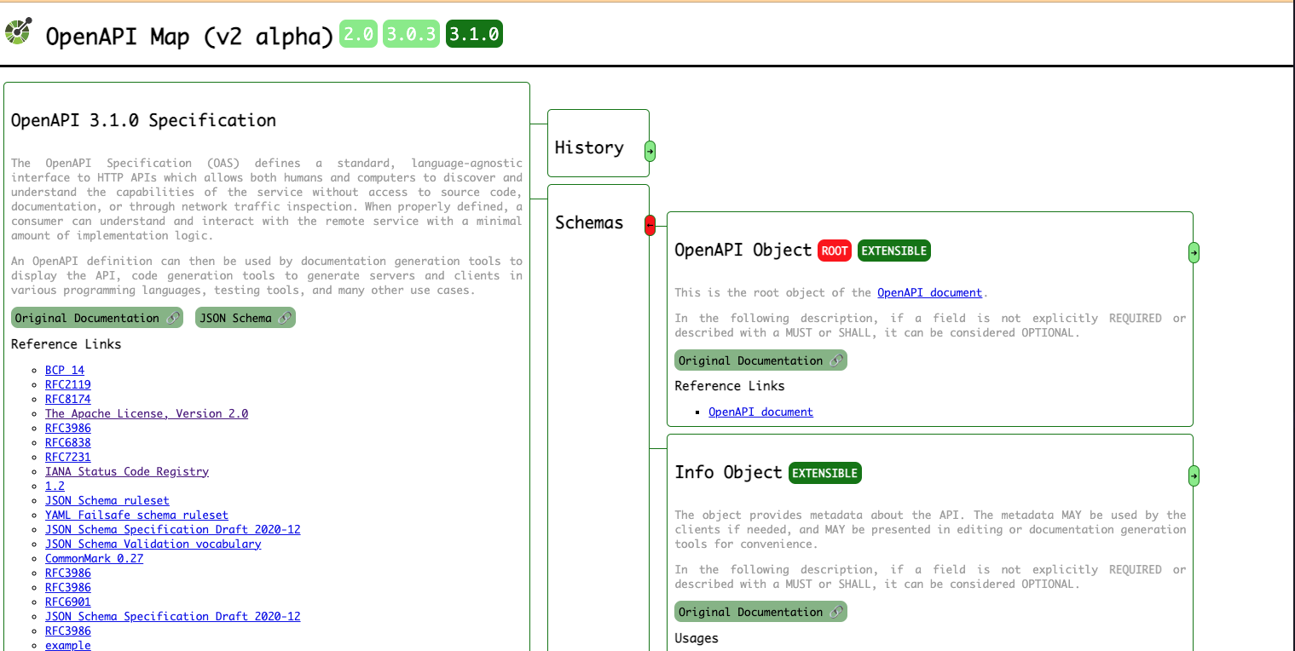Click Original Documentation in Info Object card

click(760, 612)
